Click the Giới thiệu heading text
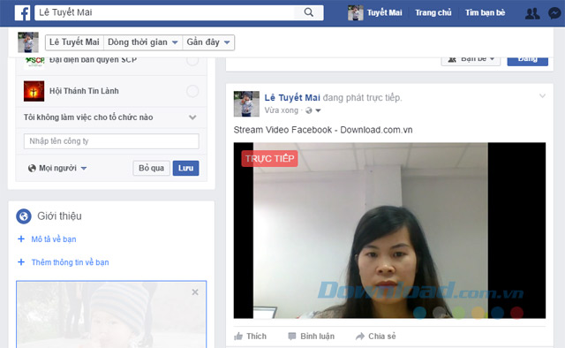Viewport: 565px width, 348px height. coord(59,216)
